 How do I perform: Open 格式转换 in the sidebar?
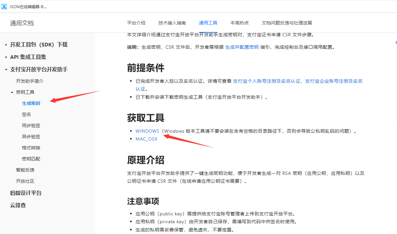31,148
